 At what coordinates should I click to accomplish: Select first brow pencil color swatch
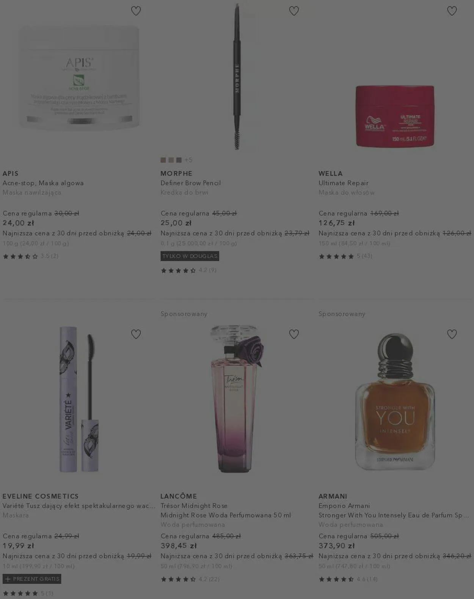(x=163, y=160)
